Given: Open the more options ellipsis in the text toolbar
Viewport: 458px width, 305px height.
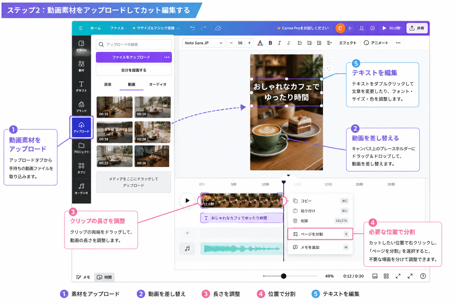Looking at the screenshot, I should [398, 43].
